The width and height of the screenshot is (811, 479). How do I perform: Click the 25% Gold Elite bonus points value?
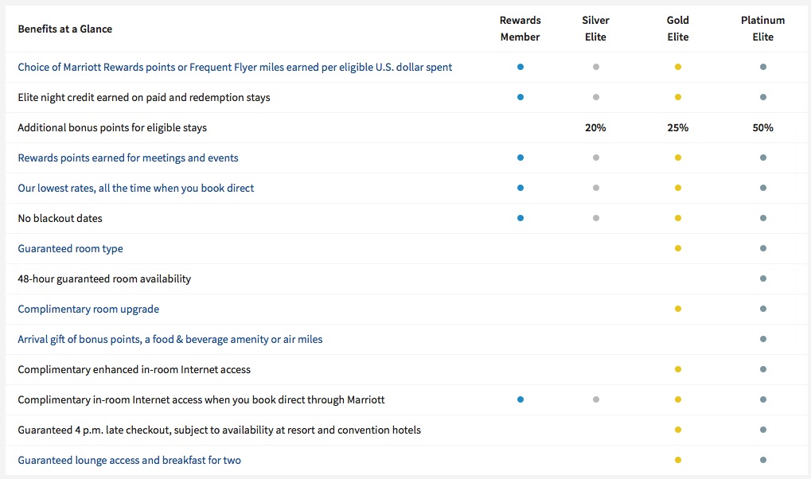click(x=678, y=127)
